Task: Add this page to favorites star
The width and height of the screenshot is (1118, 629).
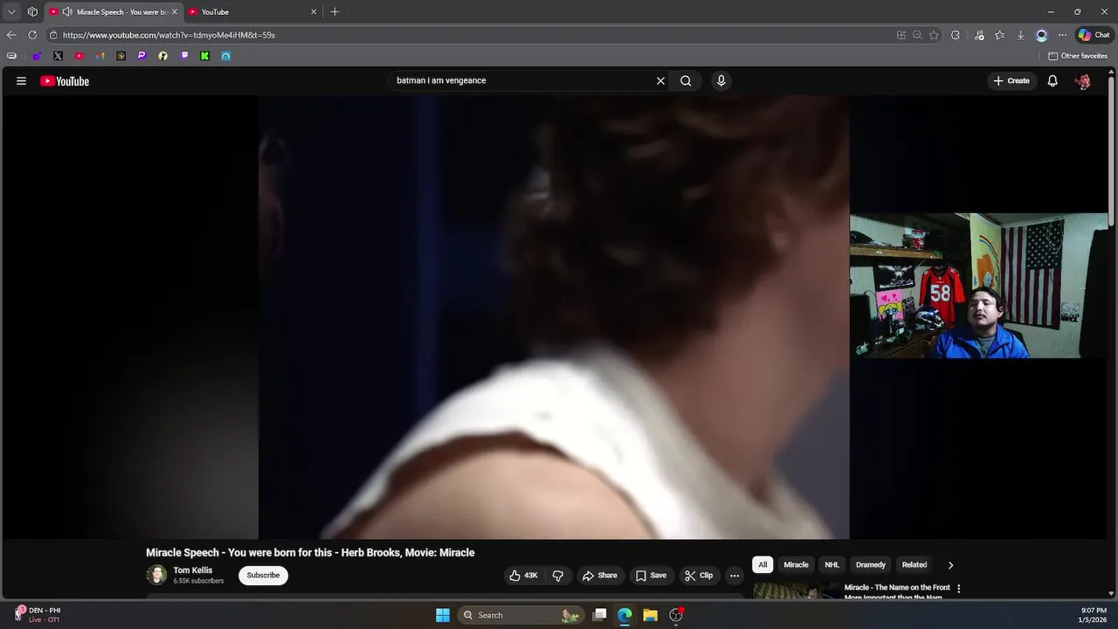Action: (x=934, y=35)
